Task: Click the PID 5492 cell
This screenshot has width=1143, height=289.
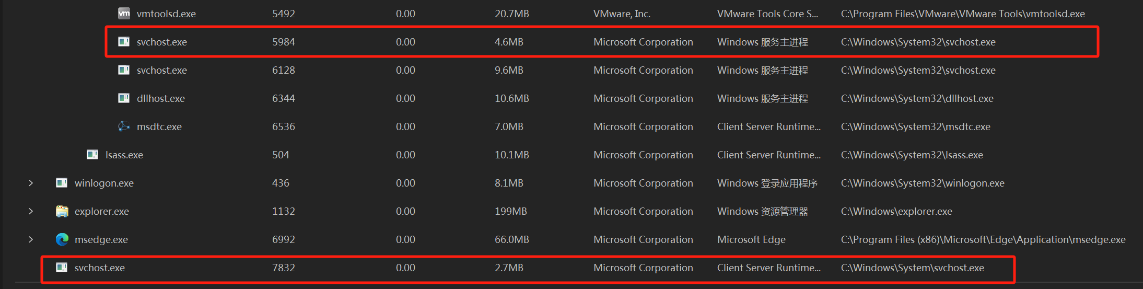Action: 284,14
